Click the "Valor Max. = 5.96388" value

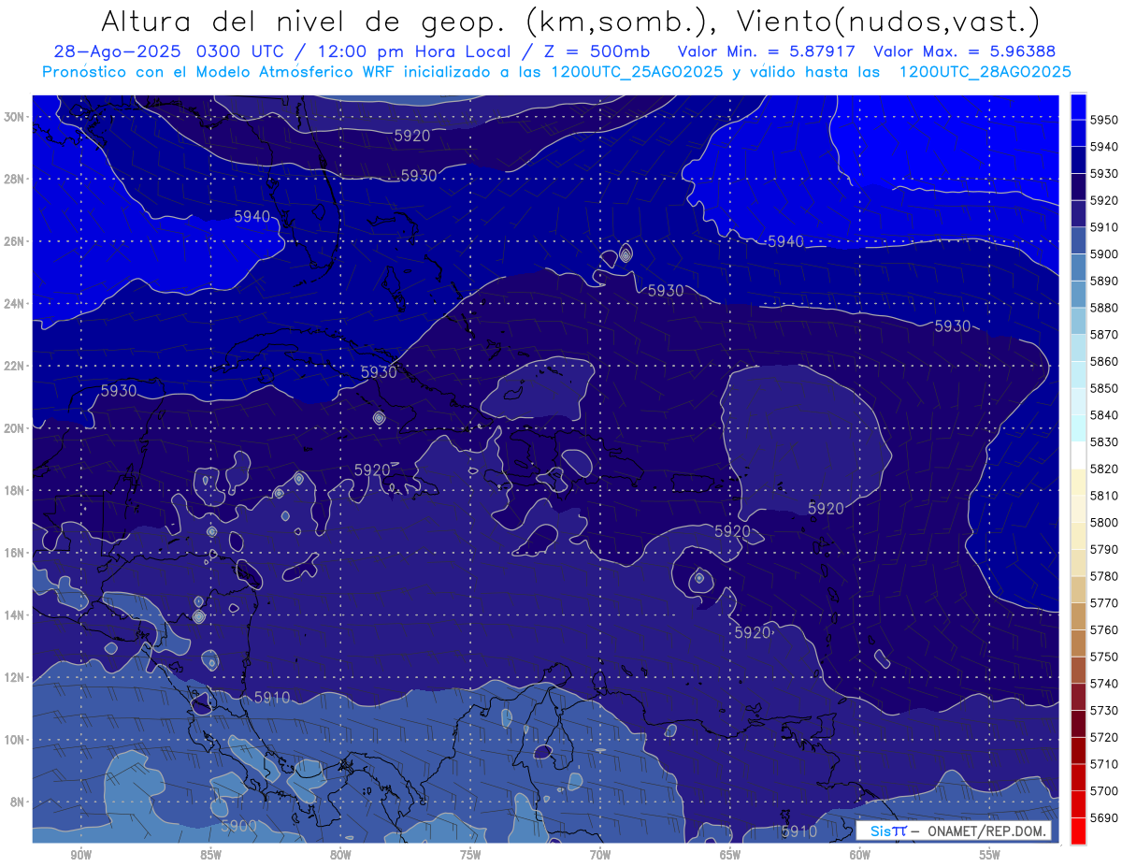966,51
